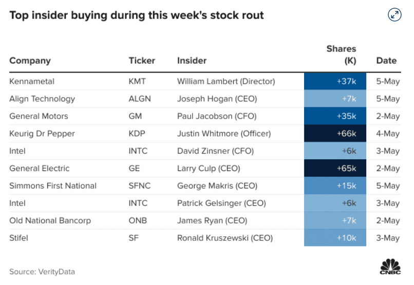Click the +37k Kennametal shares cell
This screenshot has width=414, height=285.
[335, 81]
